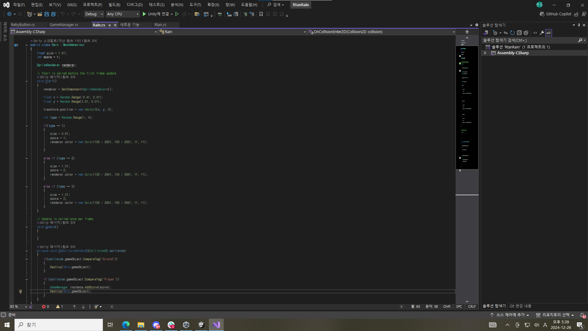
Task: Click the errors count indicator showing 0
Action: [x=45, y=307]
